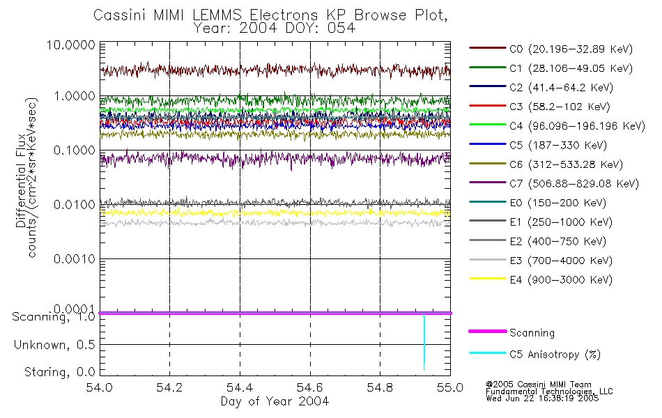
Task: Click the Unknown, 0.5 axis label
Action: pos(54,346)
